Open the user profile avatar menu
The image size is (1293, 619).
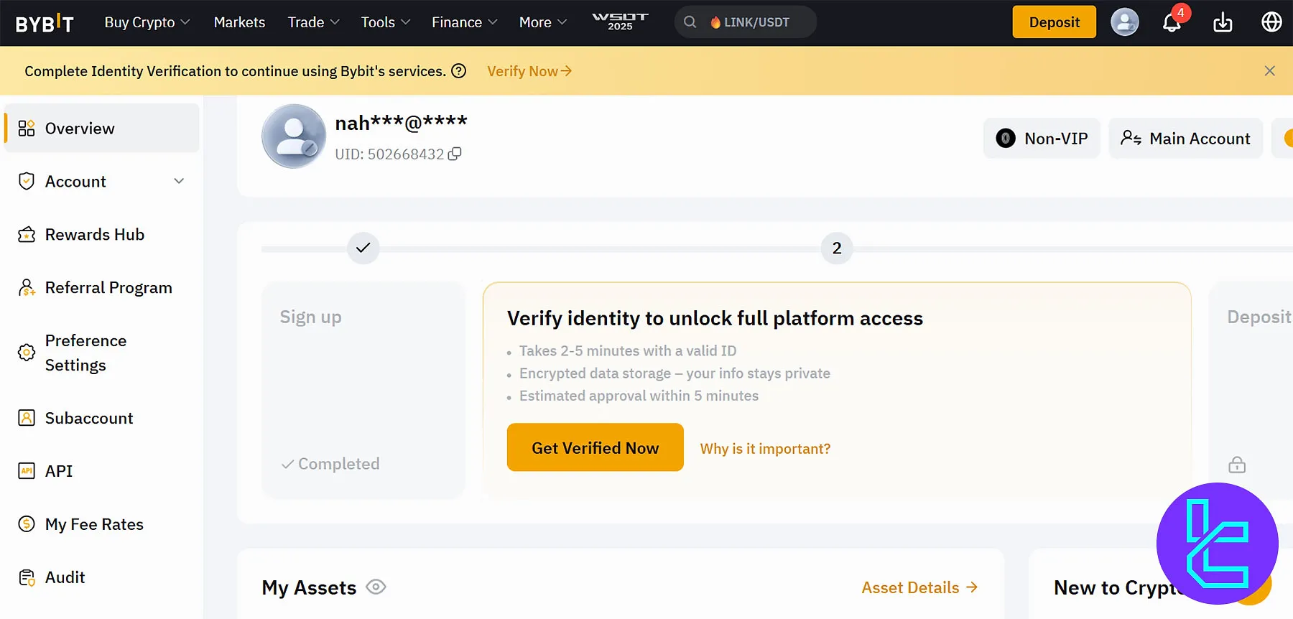[1124, 22]
